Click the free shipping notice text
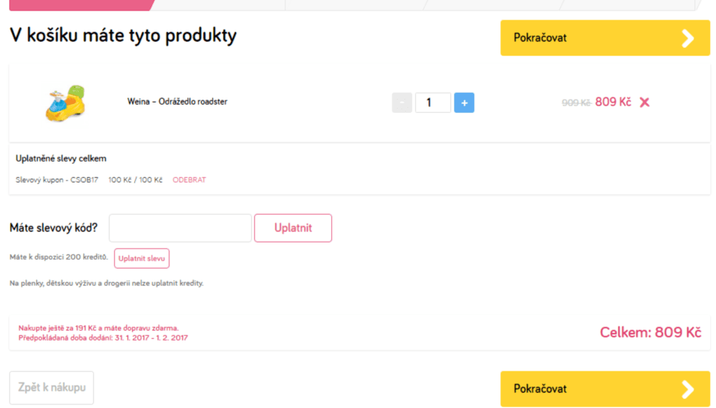This screenshot has width=716, height=408. [x=98, y=328]
